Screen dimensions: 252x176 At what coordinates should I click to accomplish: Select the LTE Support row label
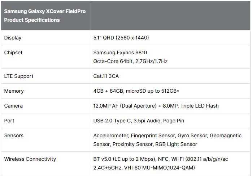[19, 76]
